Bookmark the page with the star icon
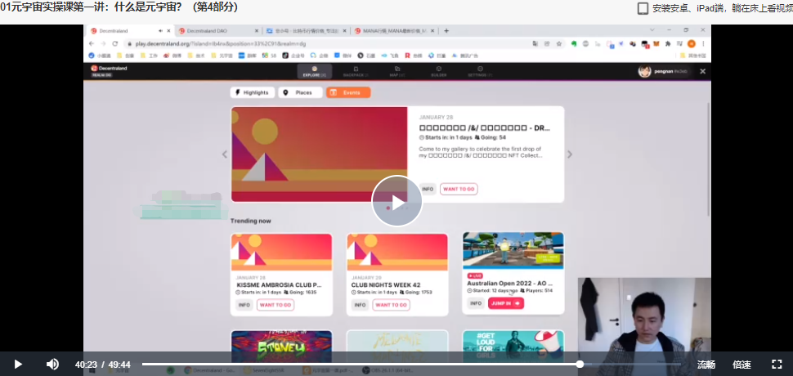 coord(559,44)
